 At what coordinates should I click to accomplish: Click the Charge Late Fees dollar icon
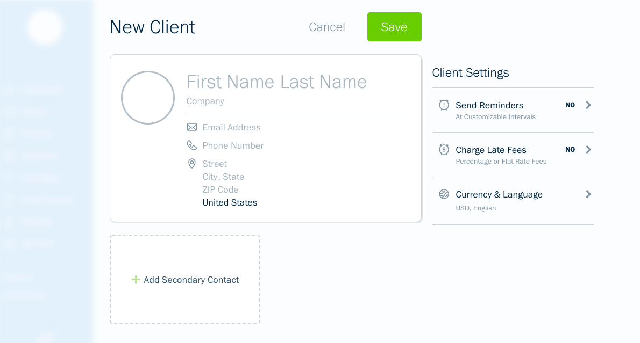coord(444,150)
